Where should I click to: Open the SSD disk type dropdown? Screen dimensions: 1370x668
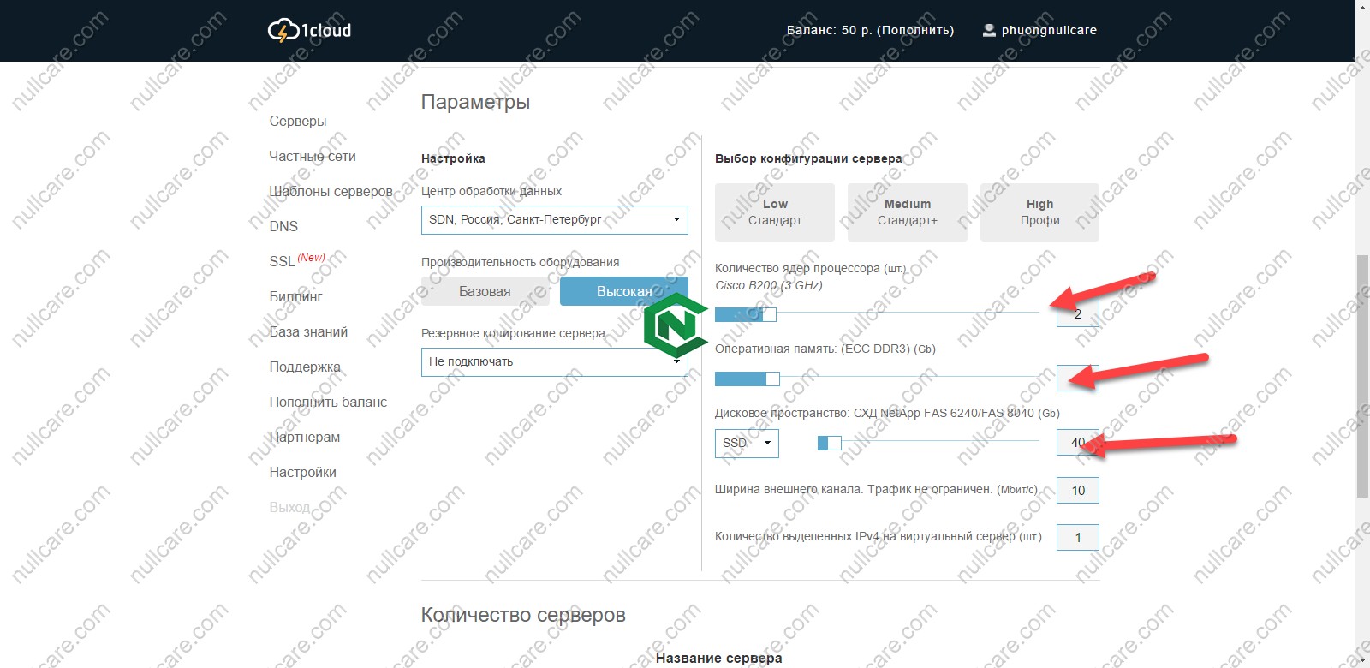pos(747,443)
